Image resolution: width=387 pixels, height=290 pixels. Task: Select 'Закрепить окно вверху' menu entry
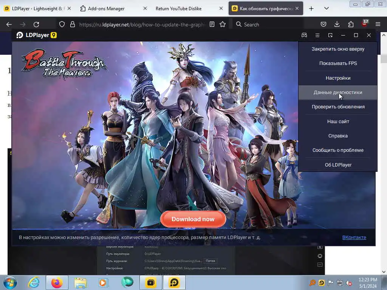[x=338, y=49]
